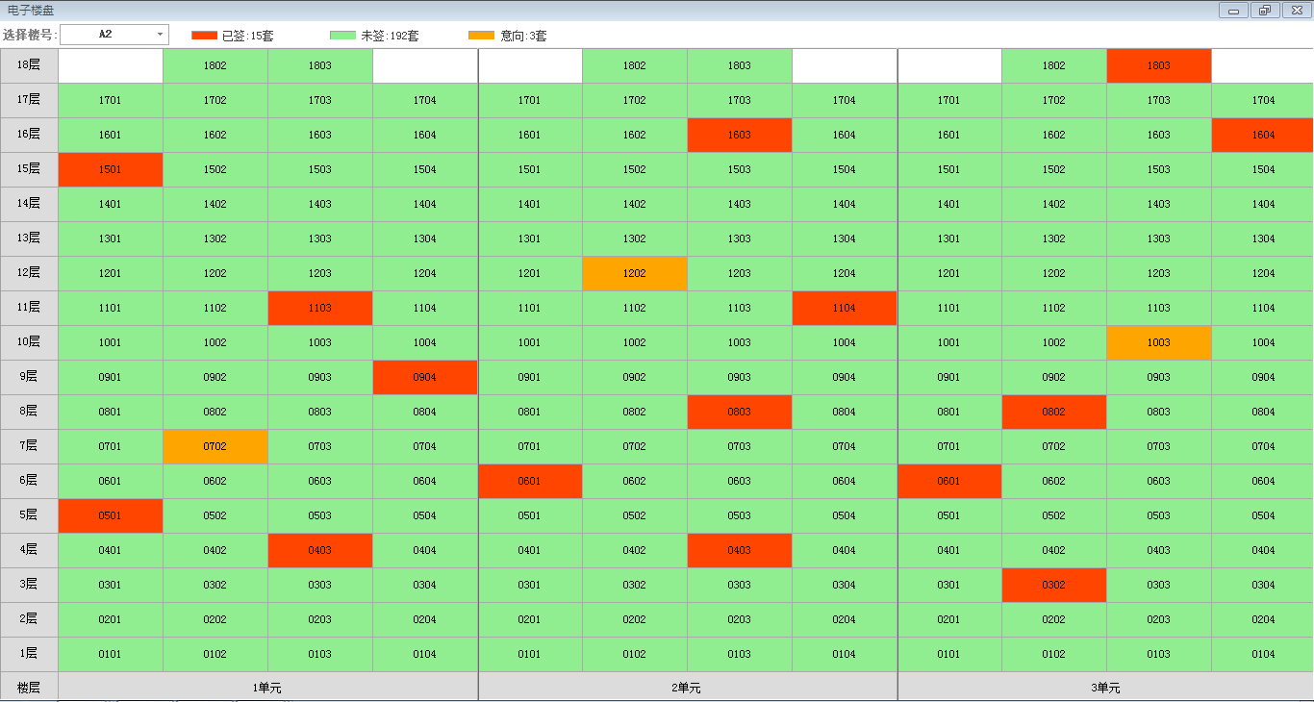
Task: Select red room 0302 in 3单元
Action: (1053, 585)
